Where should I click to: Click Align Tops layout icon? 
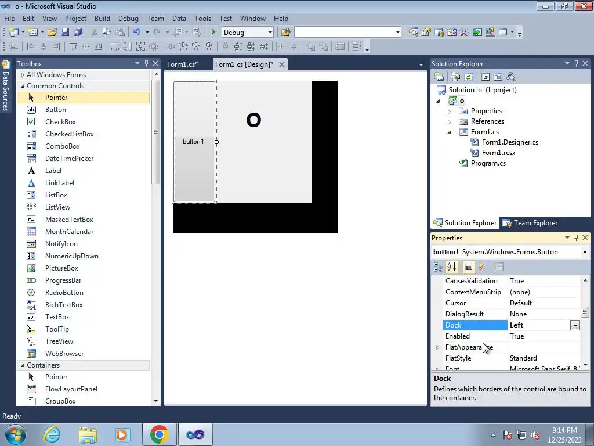[x=73, y=46]
